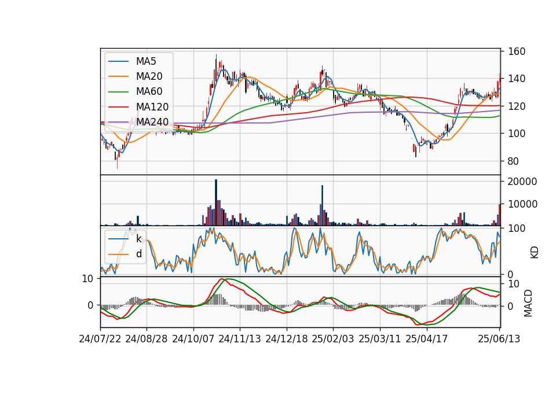Click the 20000 volume axis value
This screenshot has width=556, height=399.
tap(522, 182)
